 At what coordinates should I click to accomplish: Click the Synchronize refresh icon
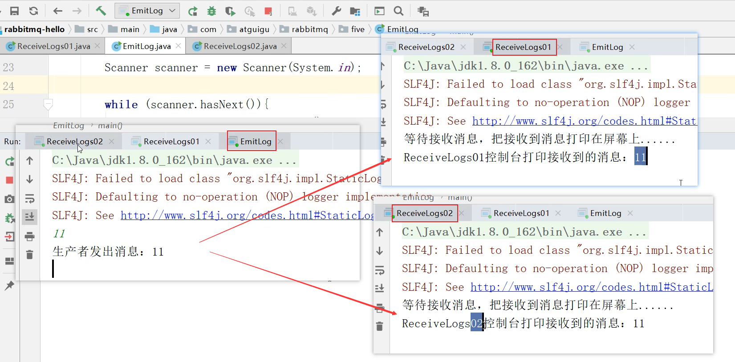coord(34,11)
